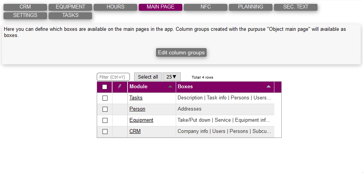
Task: Sort by Module column arrow
Action: click(x=170, y=87)
